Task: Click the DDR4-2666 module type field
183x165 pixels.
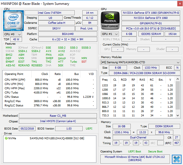Action: coord(145,73)
